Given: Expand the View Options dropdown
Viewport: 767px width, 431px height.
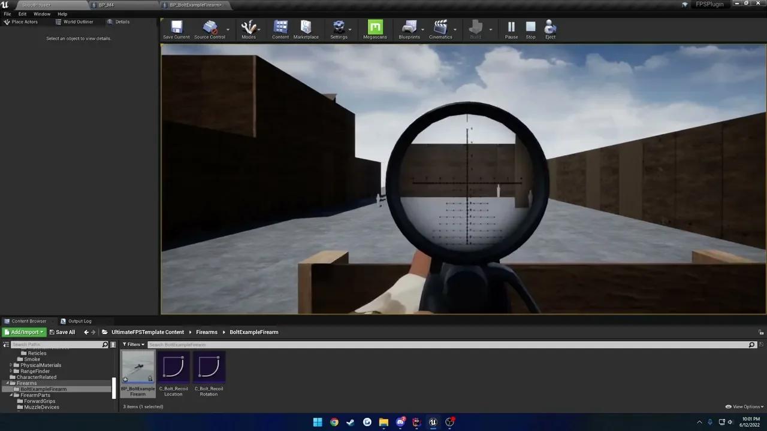Looking at the screenshot, I should [x=744, y=406].
